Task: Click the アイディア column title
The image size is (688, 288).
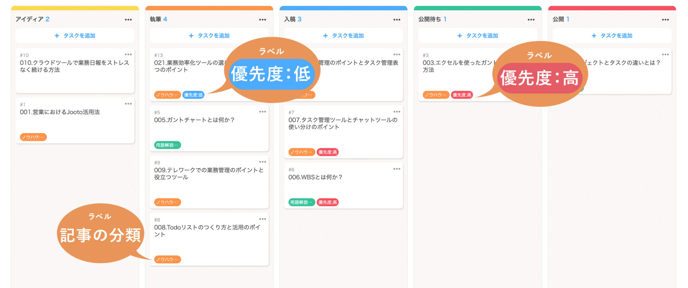Action: pos(29,19)
